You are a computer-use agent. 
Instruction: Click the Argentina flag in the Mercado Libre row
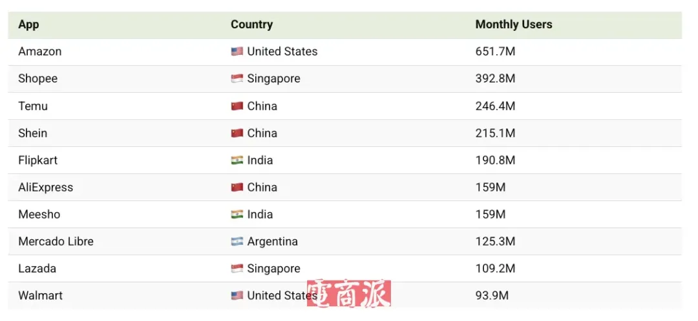click(237, 241)
